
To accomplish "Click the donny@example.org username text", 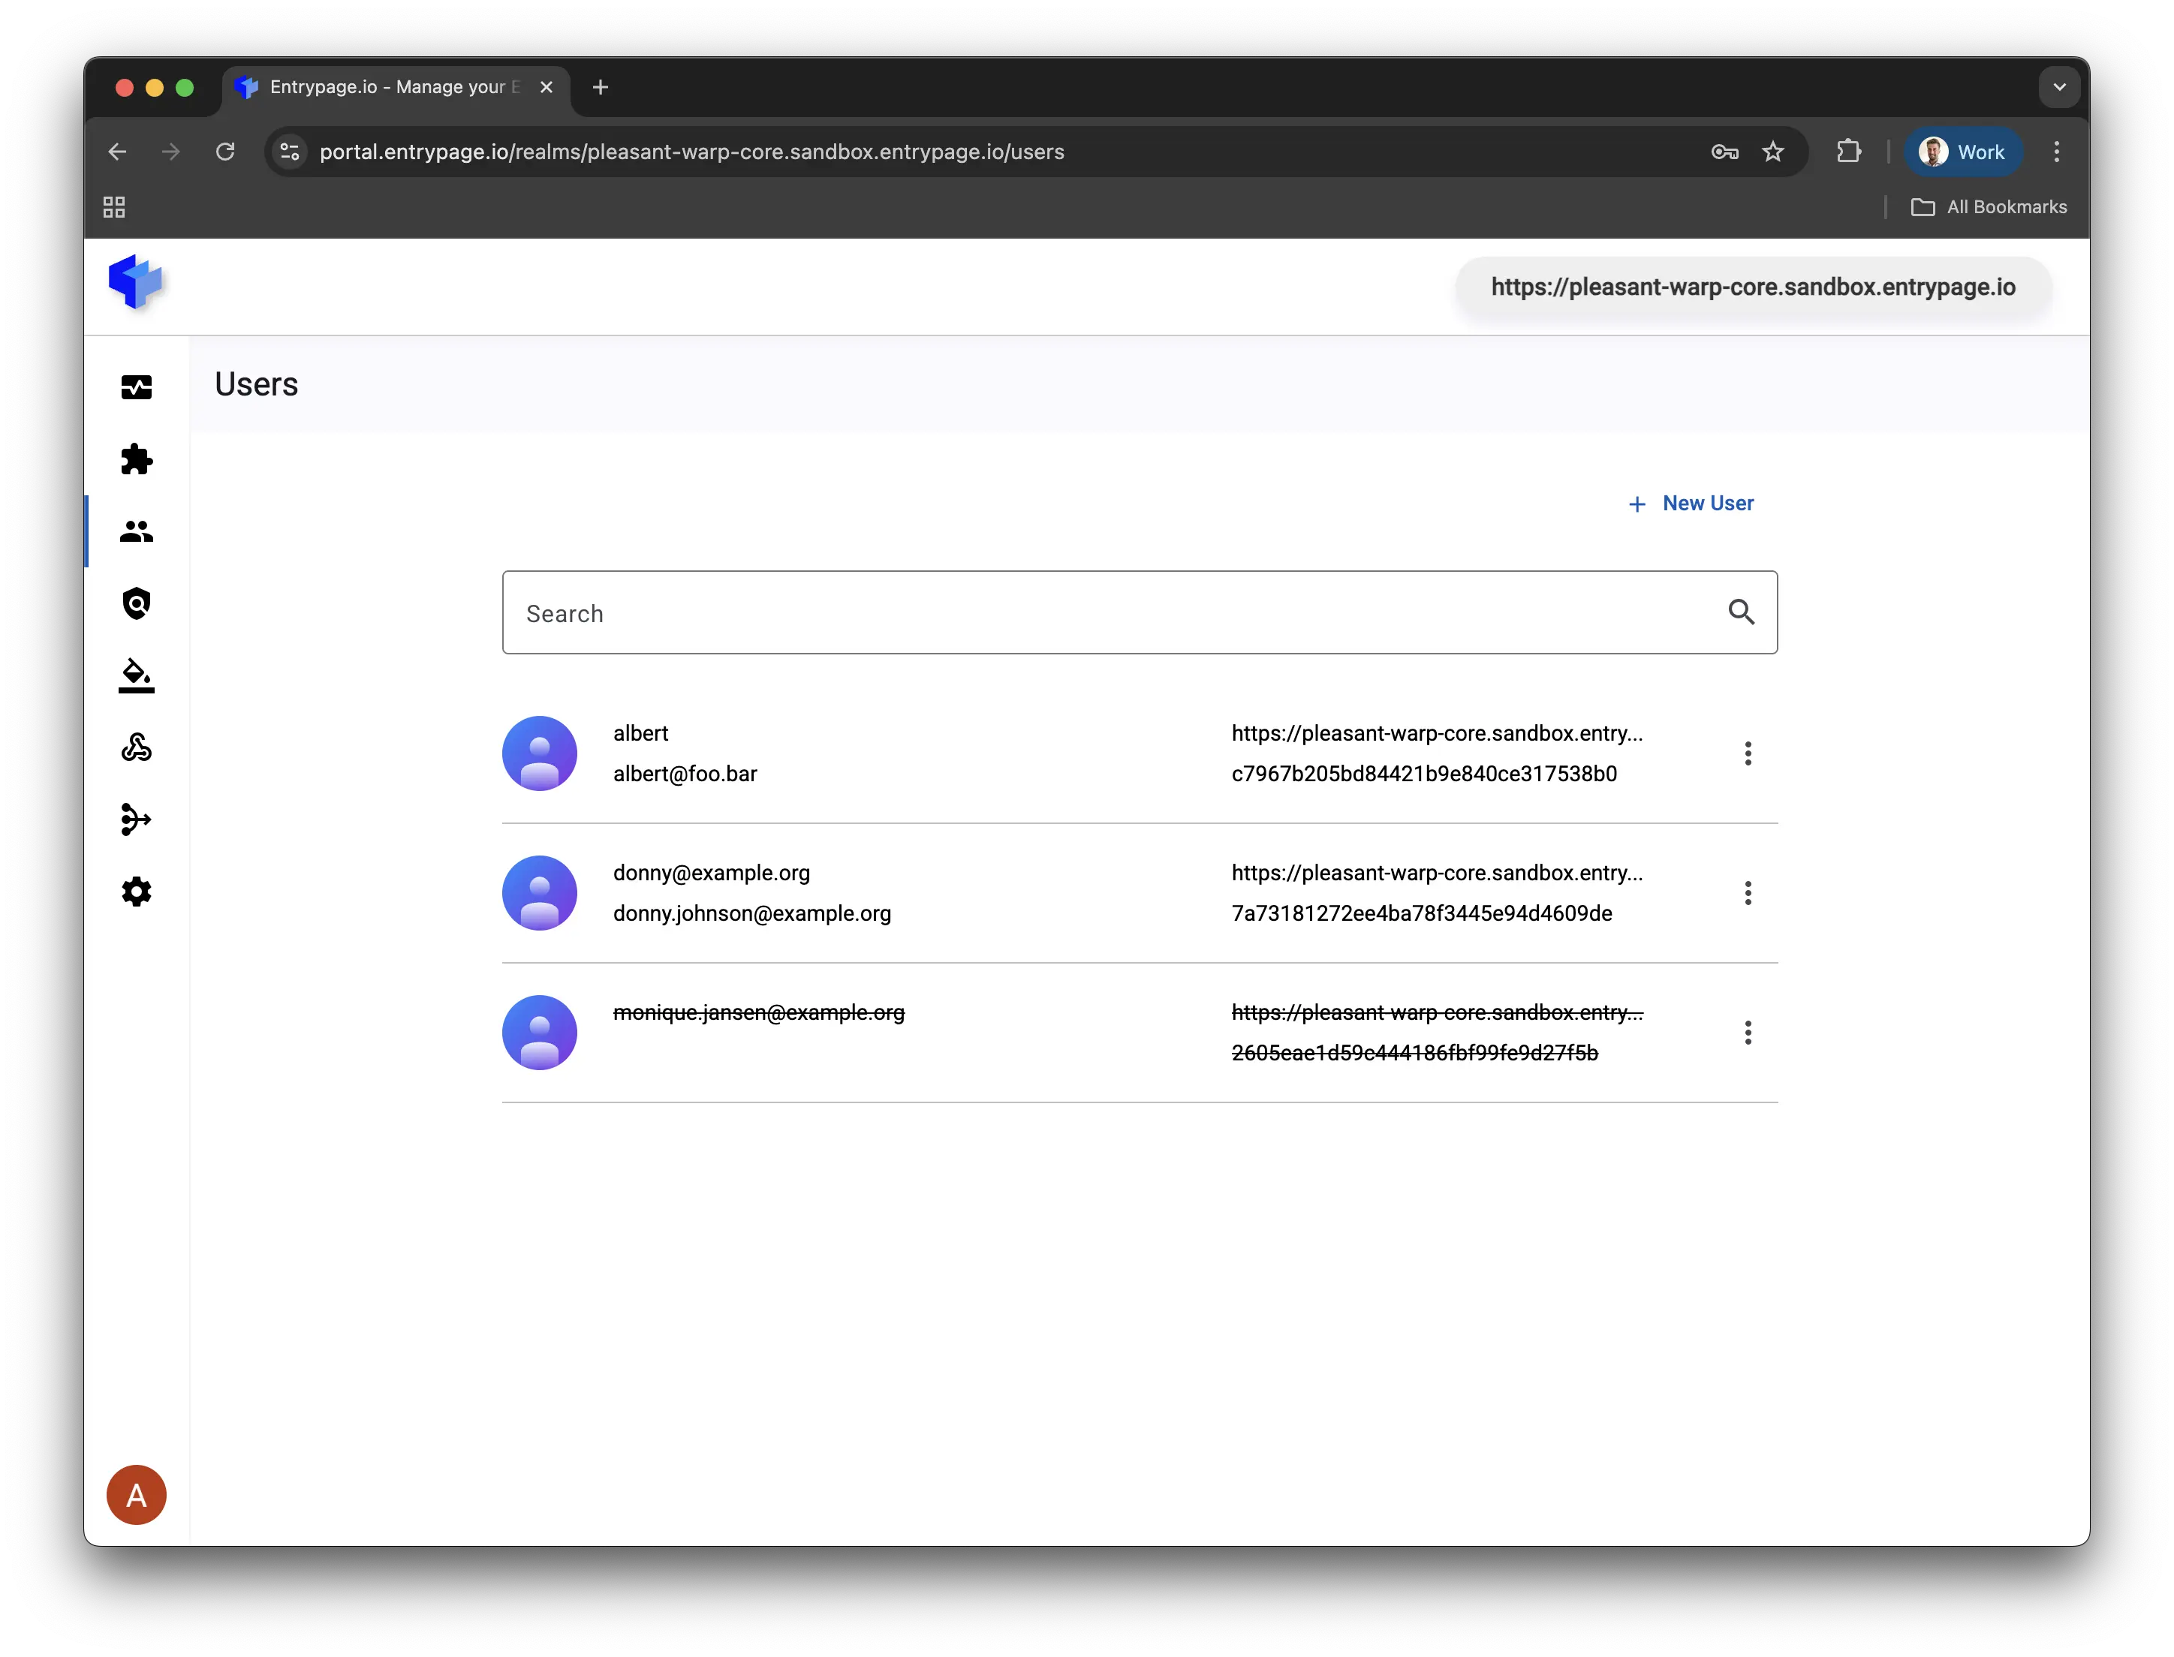I will 711,874.
